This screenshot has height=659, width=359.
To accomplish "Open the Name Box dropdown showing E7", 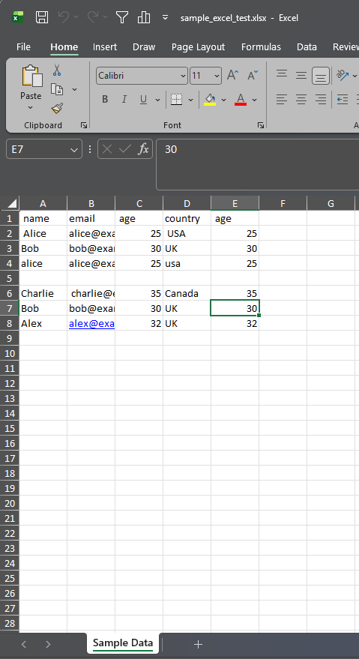I will click(x=74, y=150).
